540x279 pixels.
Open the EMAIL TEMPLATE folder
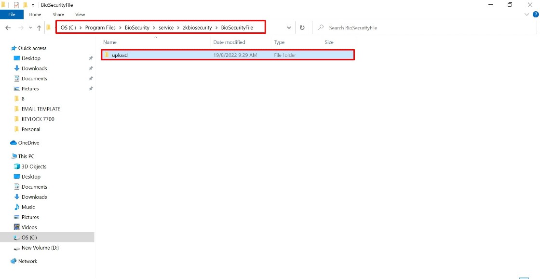[x=40, y=109]
